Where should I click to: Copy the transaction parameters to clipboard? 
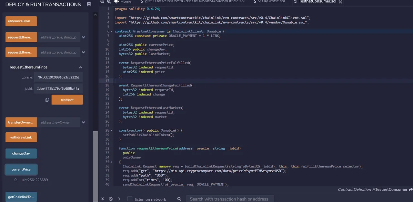point(47,100)
